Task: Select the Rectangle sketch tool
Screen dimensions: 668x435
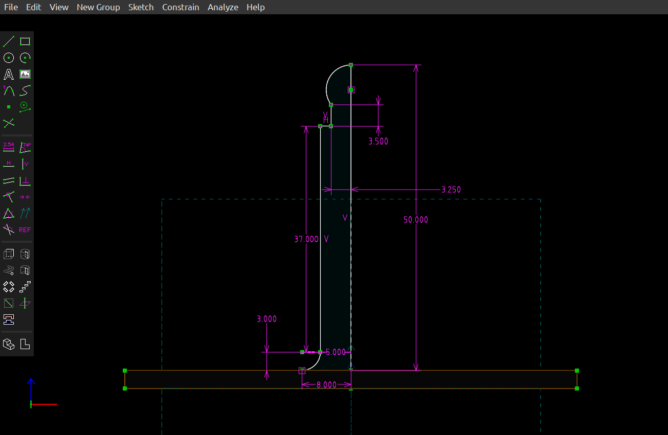Action: [x=25, y=41]
